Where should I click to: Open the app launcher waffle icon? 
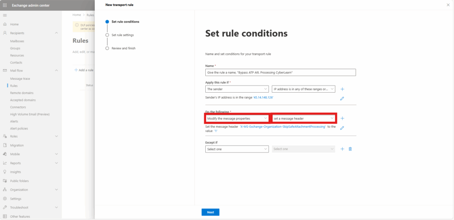pyautogui.click(x=4, y=5)
